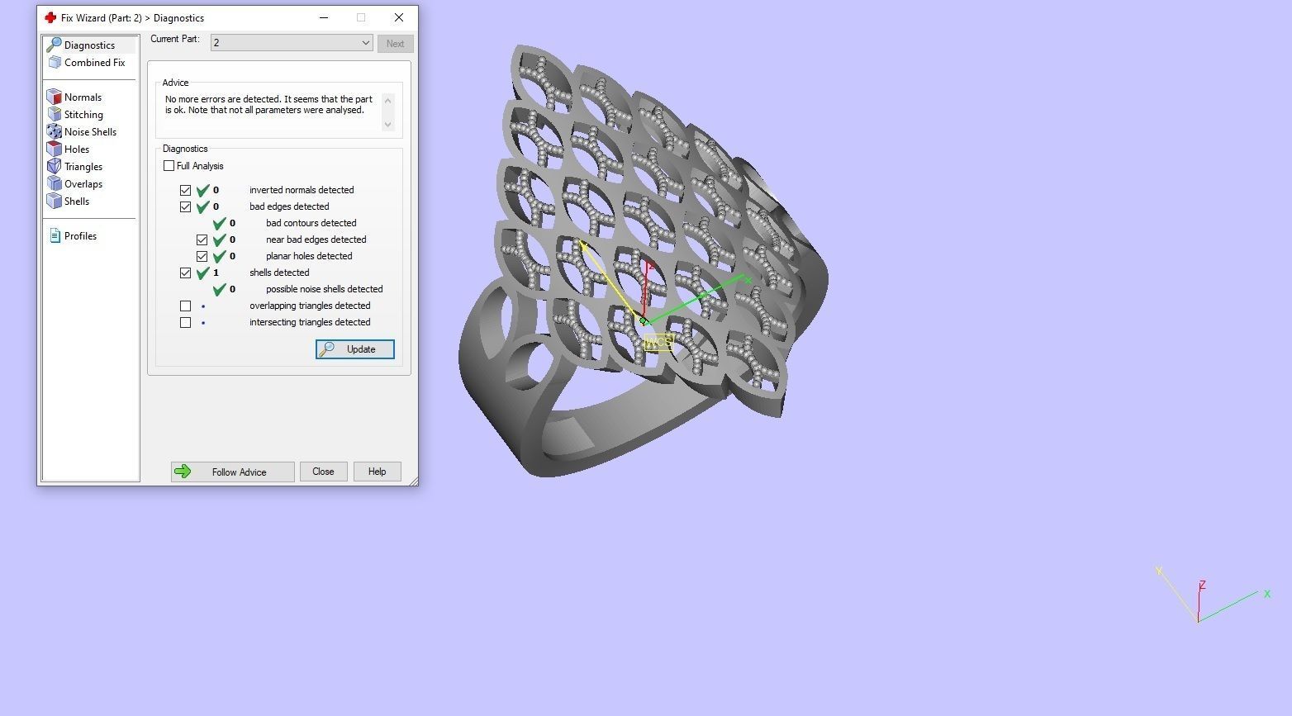Click the WCS label in the viewport
The width and height of the screenshot is (1292, 716).
pyautogui.click(x=658, y=343)
